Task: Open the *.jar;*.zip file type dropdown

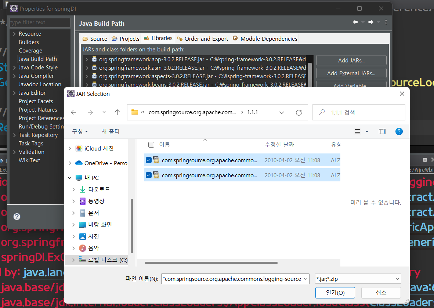Action: click(358, 279)
